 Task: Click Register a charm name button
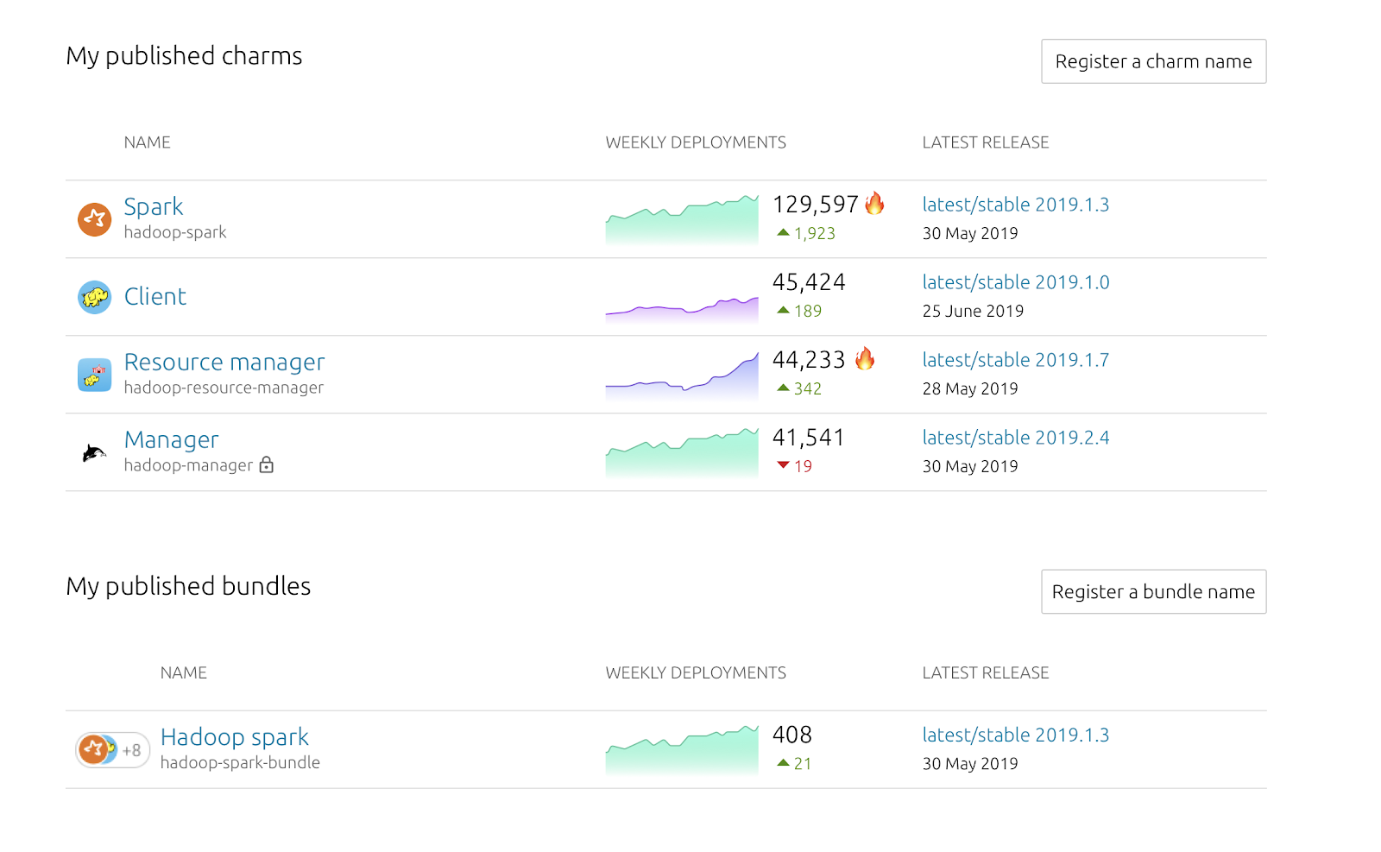tap(1154, 61)
